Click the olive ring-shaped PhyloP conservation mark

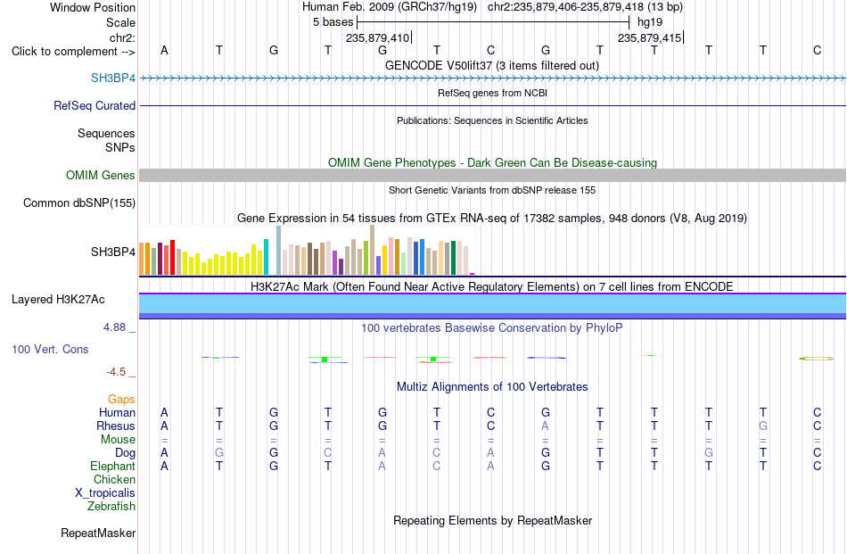pyautogui.click(x=817, y=359)
